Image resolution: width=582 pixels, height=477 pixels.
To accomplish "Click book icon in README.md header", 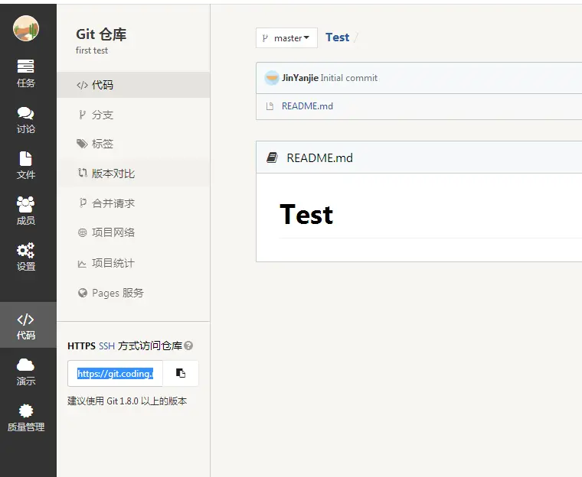I will tap(272, 157).
